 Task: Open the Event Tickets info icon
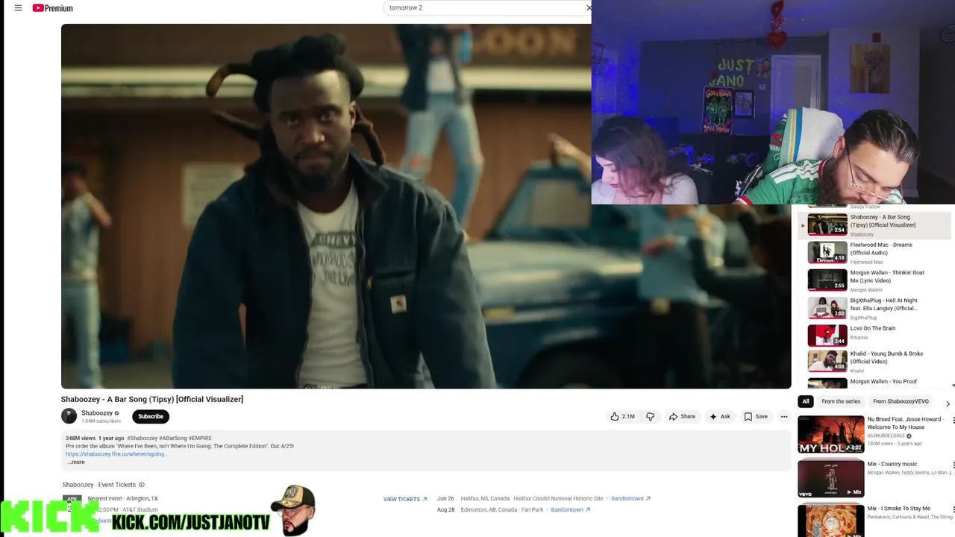[142, 485]
